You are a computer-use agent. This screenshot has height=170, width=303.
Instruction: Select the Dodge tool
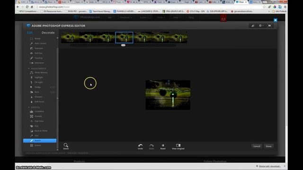pyautogui.click(x=36, y=87)
